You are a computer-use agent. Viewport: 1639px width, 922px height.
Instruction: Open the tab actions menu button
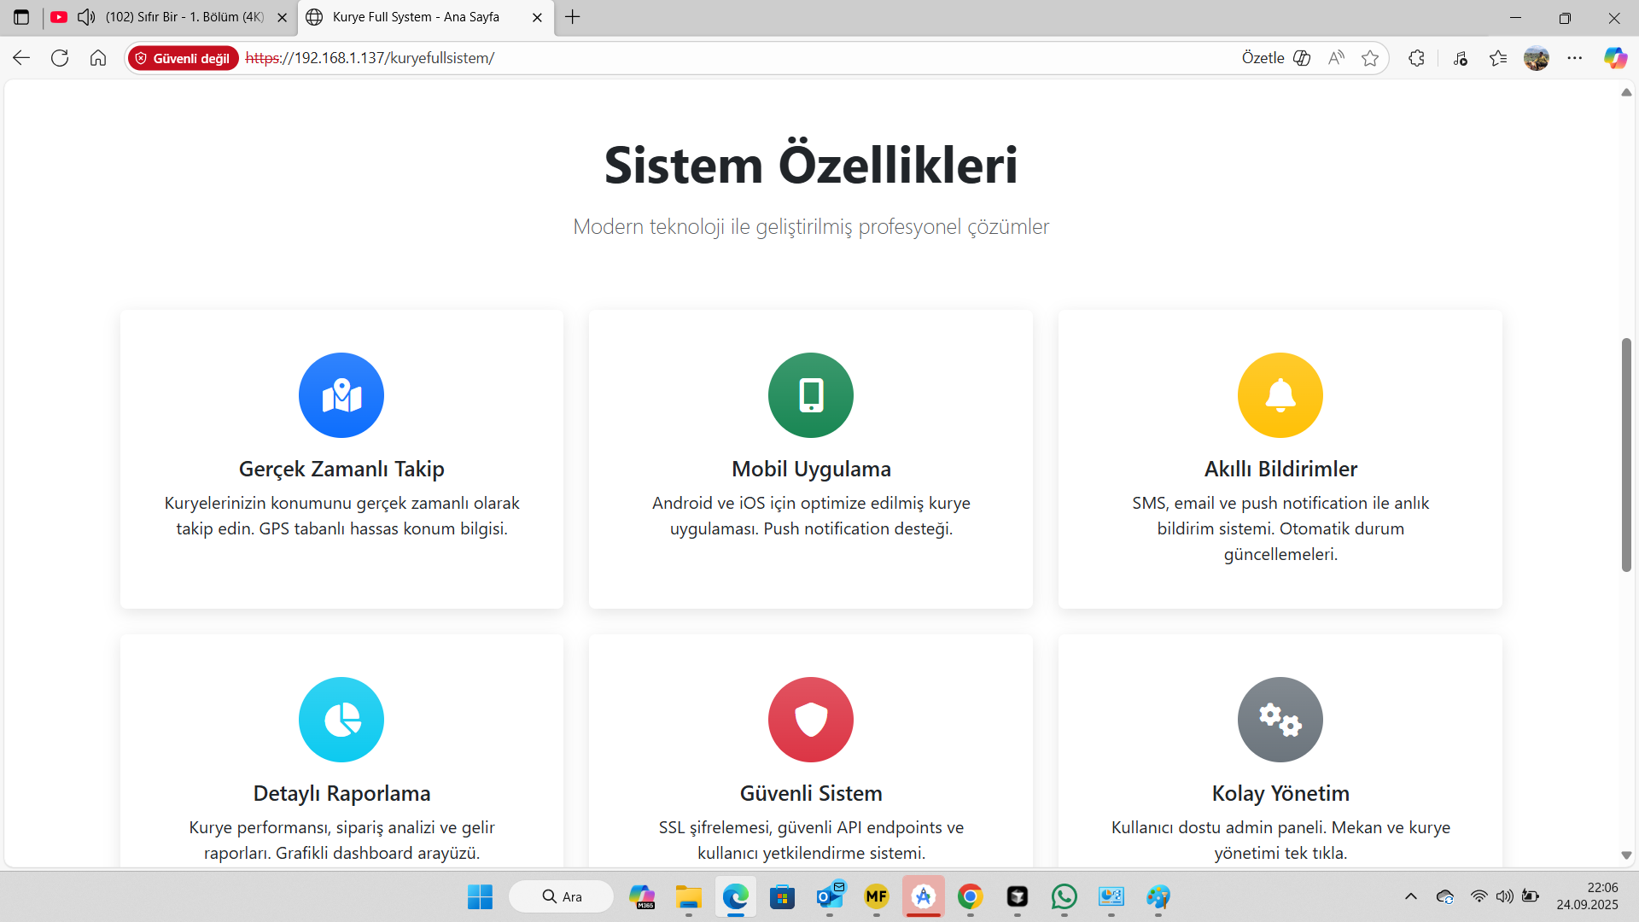[21, 17]
